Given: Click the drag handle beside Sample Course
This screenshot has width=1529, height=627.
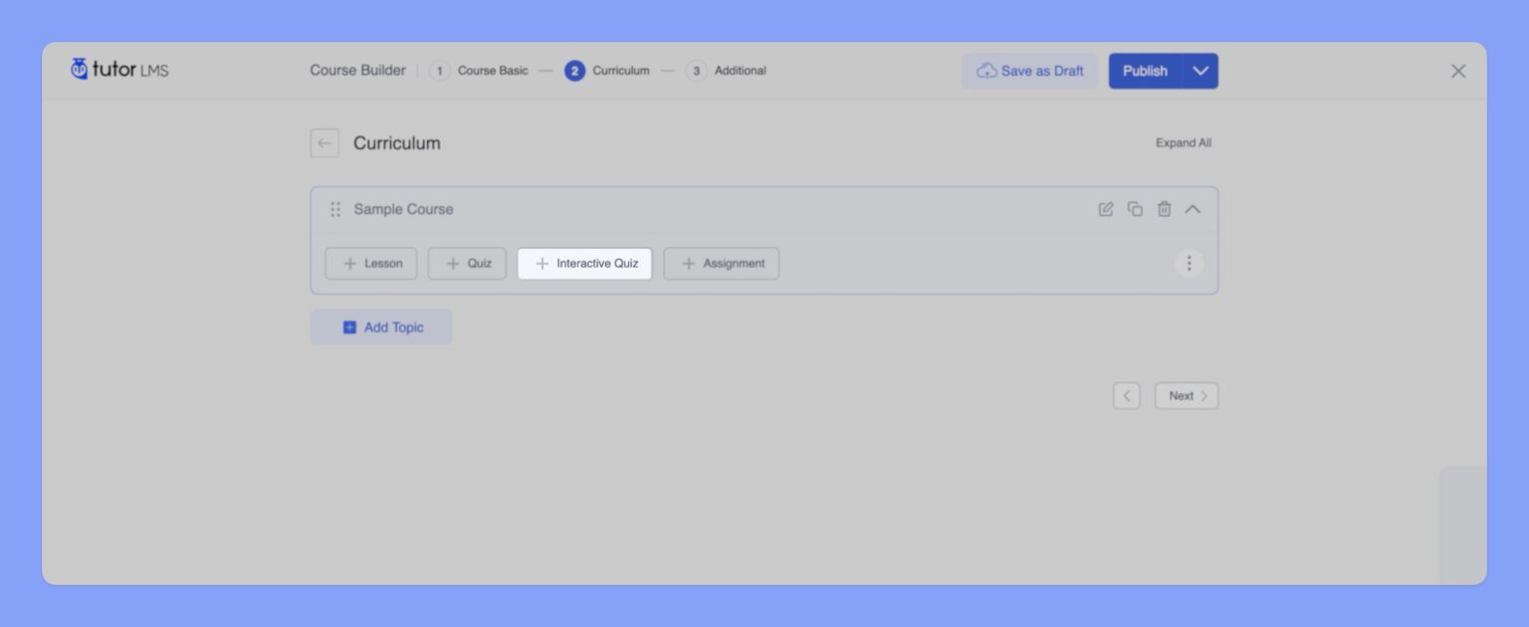Looking at the screenshot, I should click(x=335, y=209).
